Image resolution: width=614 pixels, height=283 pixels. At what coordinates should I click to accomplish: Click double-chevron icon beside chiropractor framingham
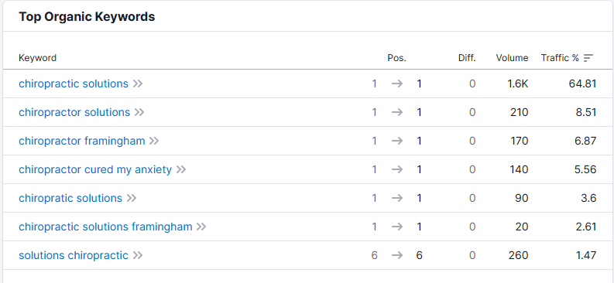154,141
